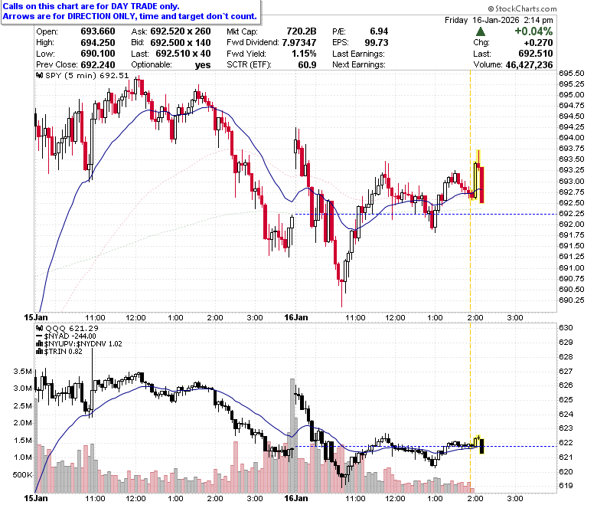597x505 pixels.
Task: Click the P/E value 6.94
Action: coord(379,31)
